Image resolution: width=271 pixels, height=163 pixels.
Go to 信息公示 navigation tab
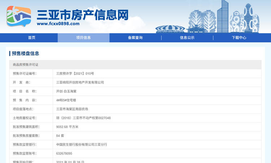coord(187,38)
